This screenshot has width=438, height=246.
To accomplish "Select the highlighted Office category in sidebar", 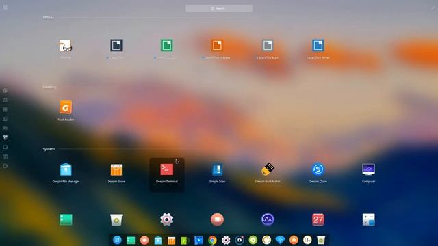I will [x=5, y=137].
